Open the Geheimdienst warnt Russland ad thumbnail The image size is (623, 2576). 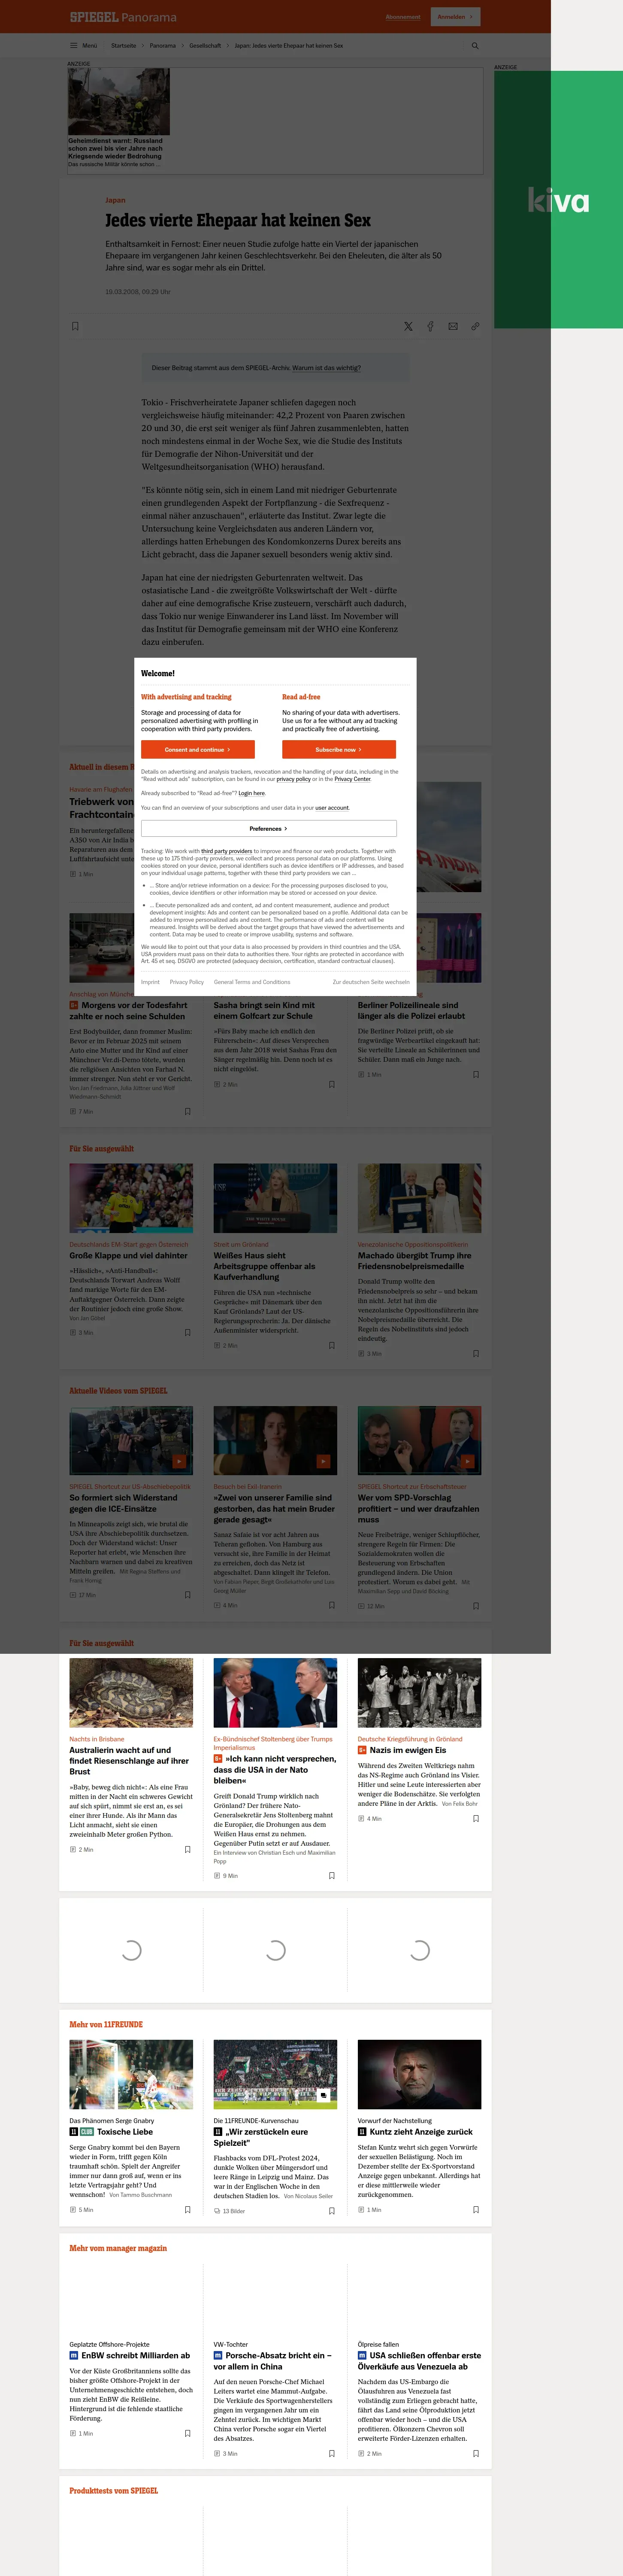pos(119,102)
